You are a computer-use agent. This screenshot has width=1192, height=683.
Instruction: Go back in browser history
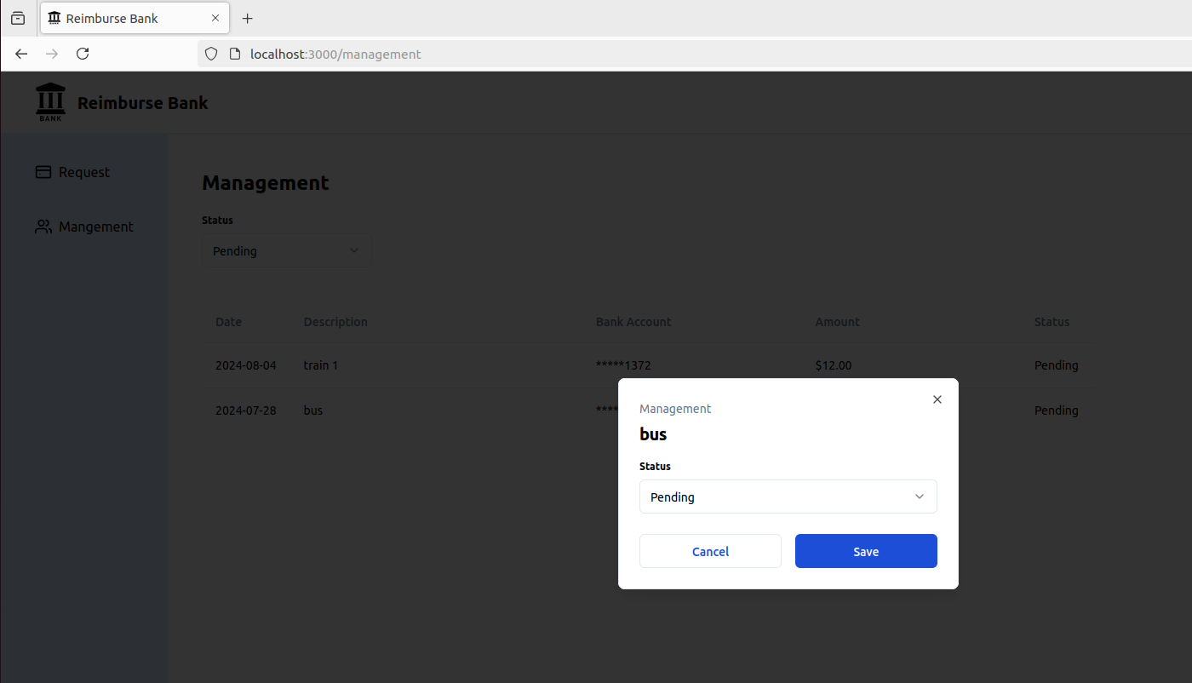click(x=21, y=54)
